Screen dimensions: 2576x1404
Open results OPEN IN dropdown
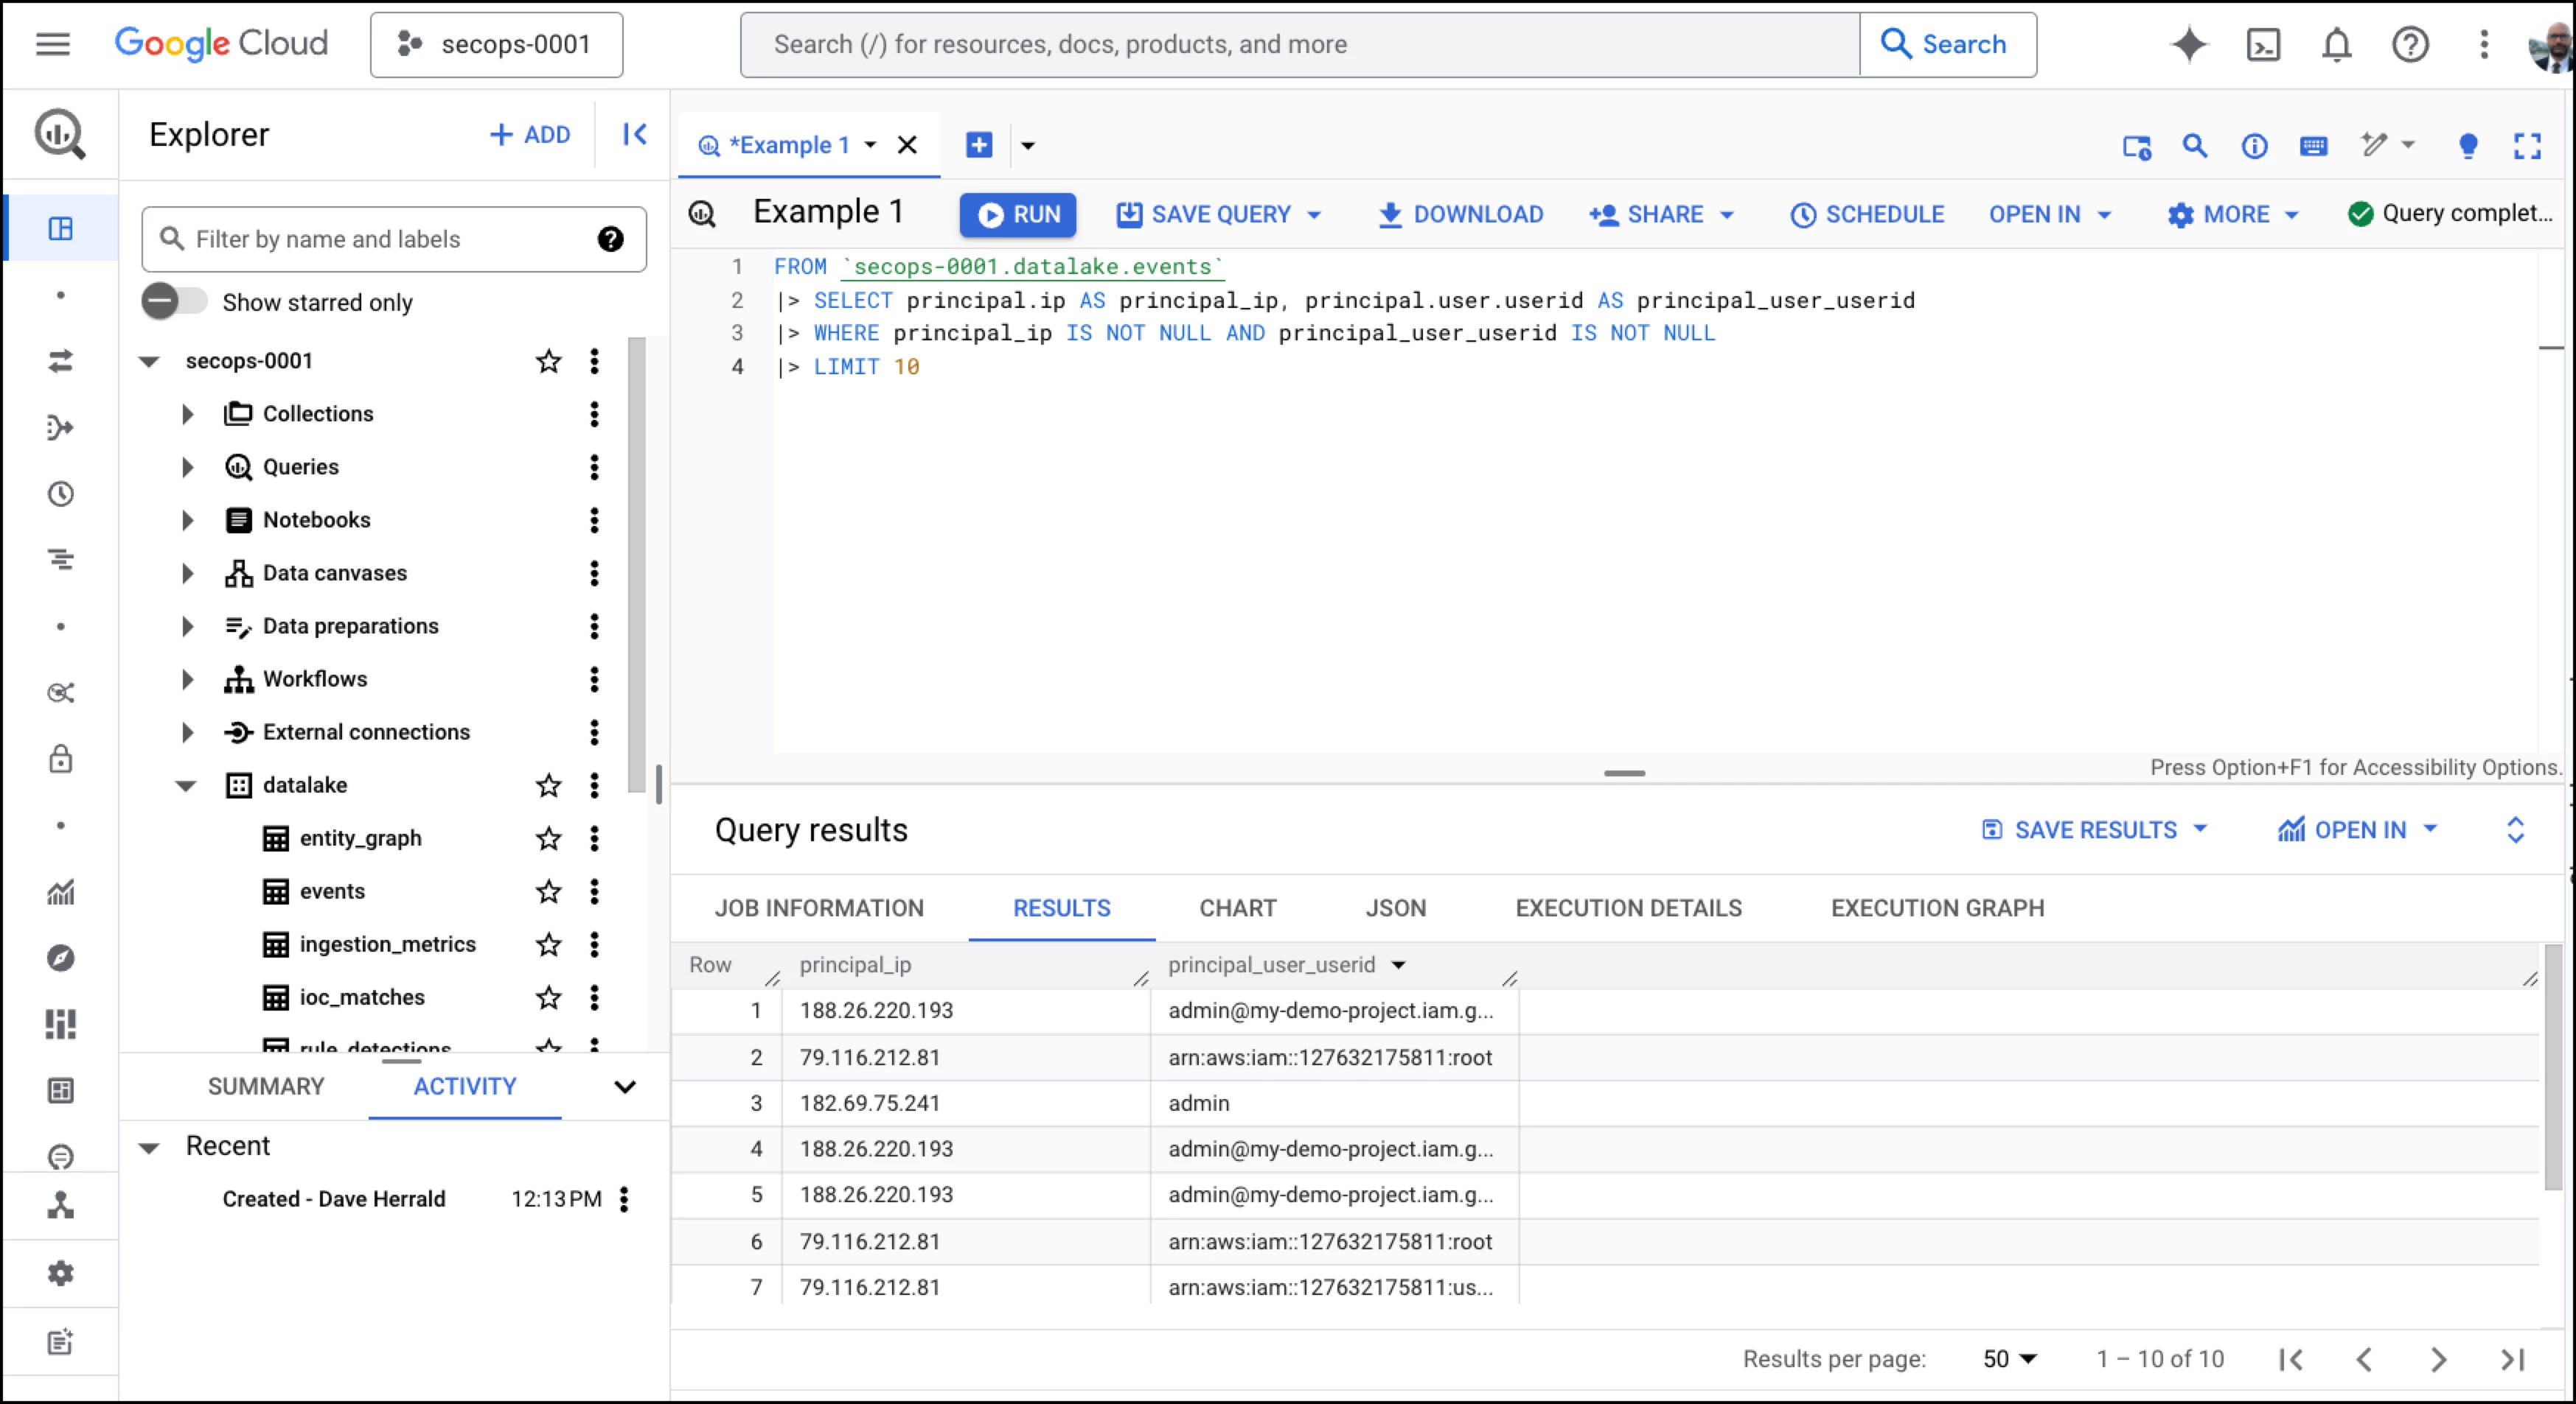tap(2357, 829)
